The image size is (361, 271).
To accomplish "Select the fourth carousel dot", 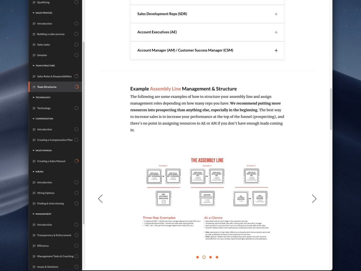I will point(217,257).
